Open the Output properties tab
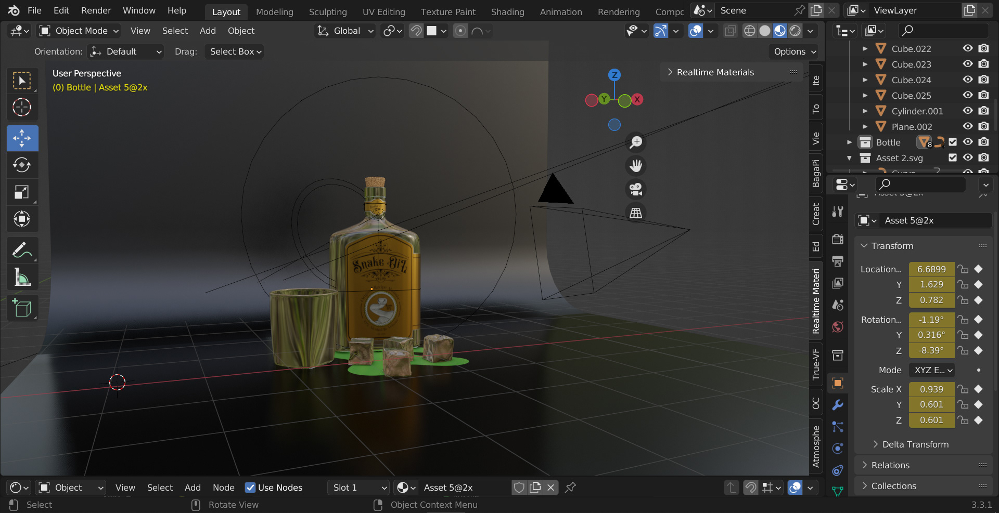 point(838,261)
